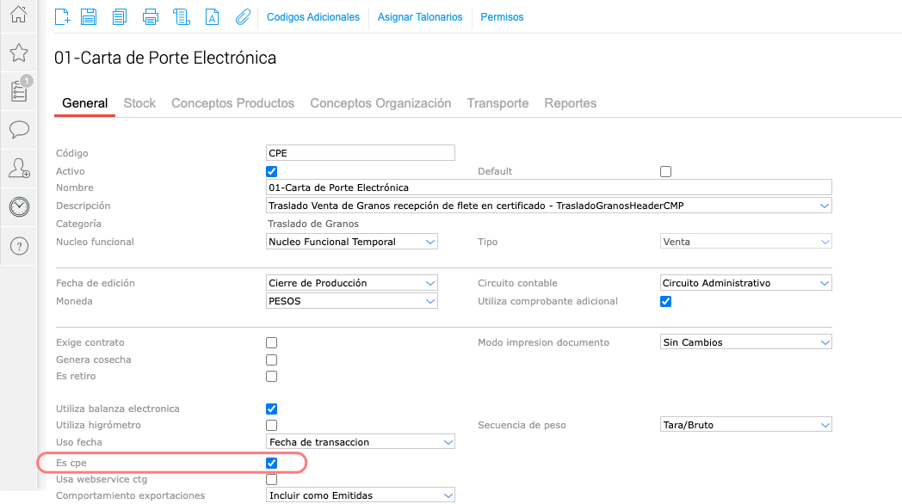This screenshot has height=504, width=902.
Task: Open favorites with the star icon
Action: pyautogui.click(x=18, y=53)
